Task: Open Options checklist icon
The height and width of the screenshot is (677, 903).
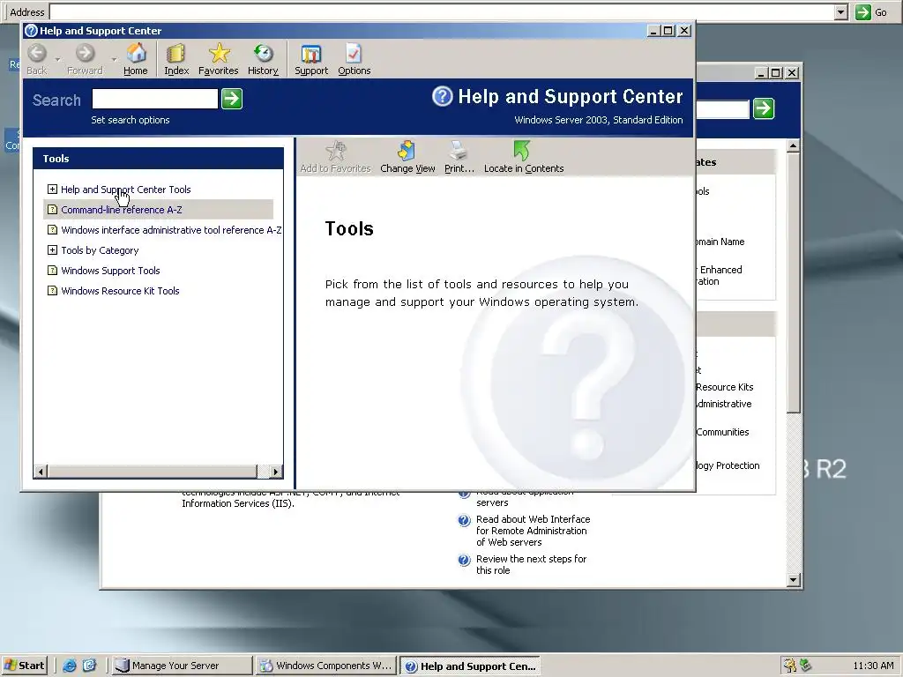Action: click(354, 54)
